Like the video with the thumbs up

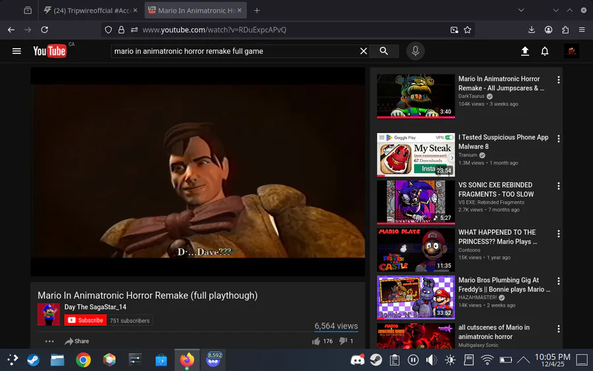pyautogui.click(x=316, y=341)
